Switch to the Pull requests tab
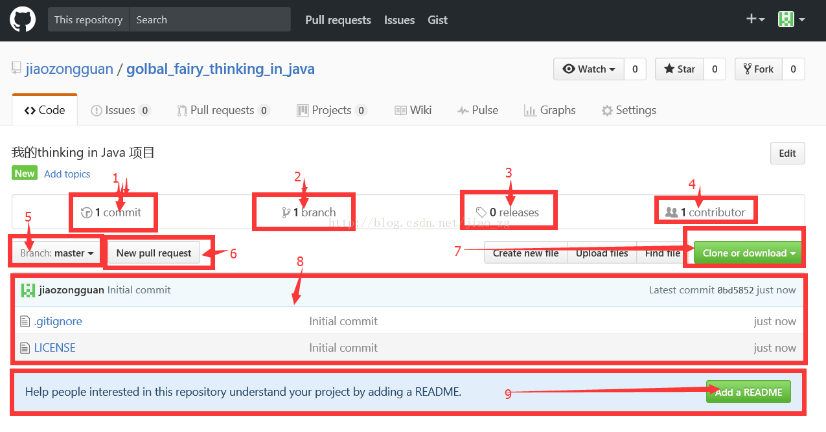The height and width of the screenshot is (432, 826). pos(224,110)
